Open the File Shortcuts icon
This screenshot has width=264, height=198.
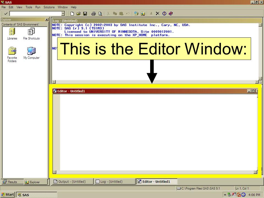(x=31, y=34)
